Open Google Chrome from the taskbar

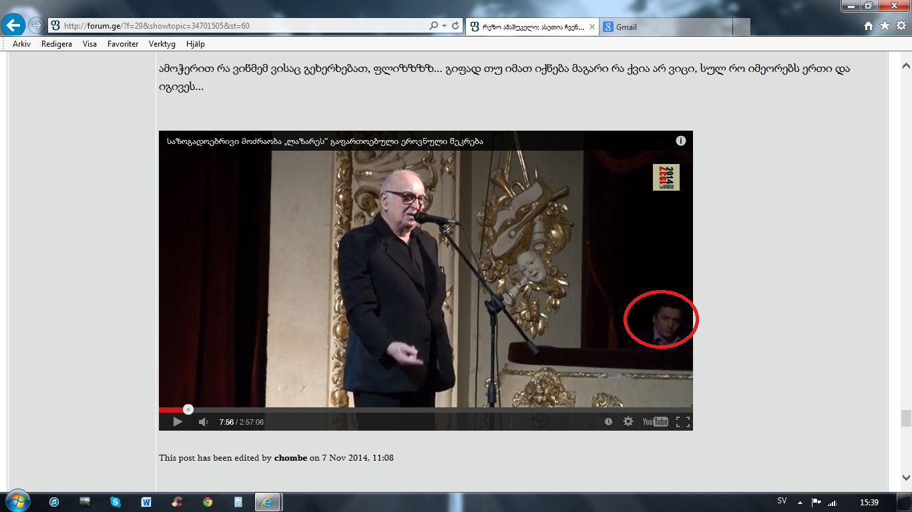click(x=208, y=502)
